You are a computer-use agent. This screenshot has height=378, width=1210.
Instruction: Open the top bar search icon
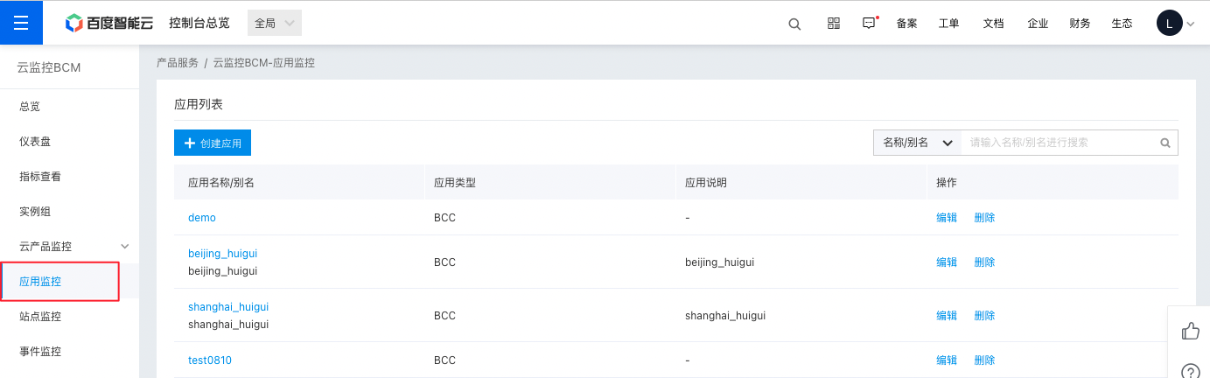click(x=794, y=24)
